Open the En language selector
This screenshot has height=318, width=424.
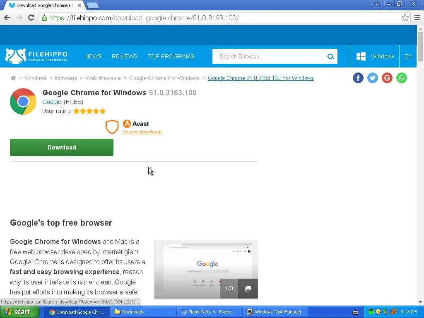(408, 56)
